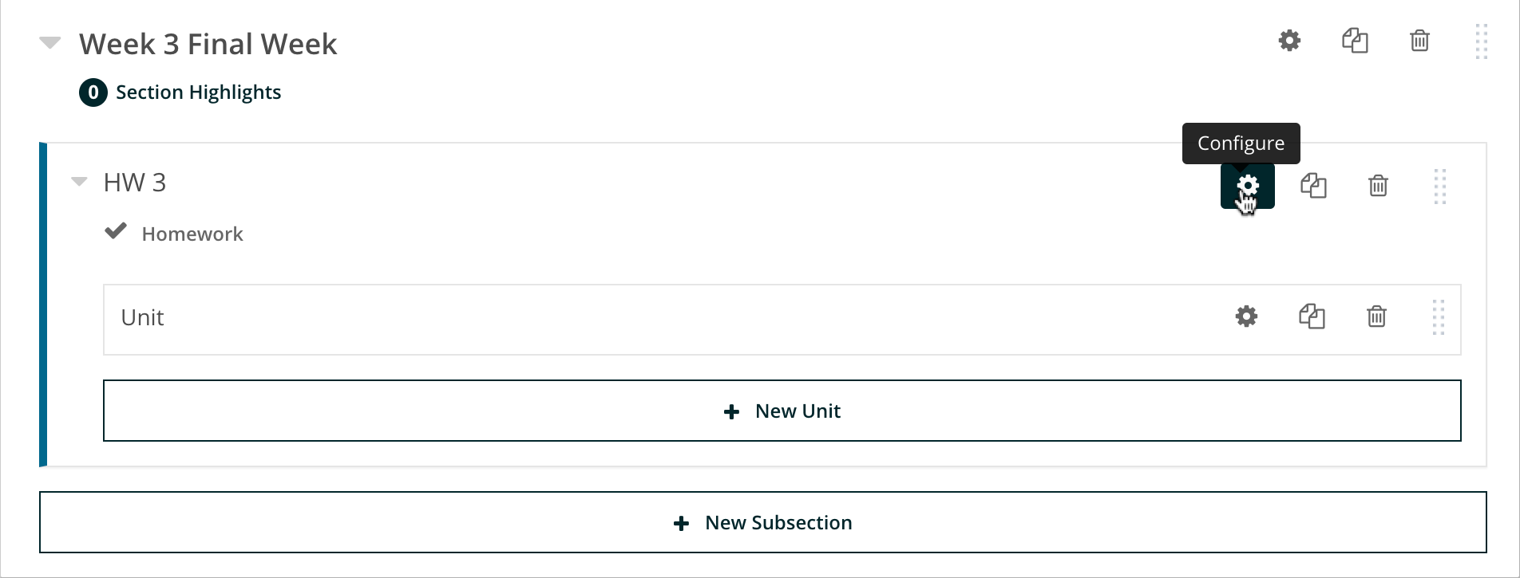
Task: Delete the Unit trash icon
Action: [1376, 317]
